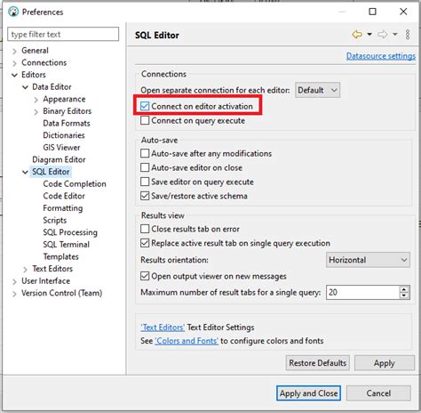Open the forward history dropdown arrow
The width and height of the screenshot is (421, 413).
pos(395,35)
